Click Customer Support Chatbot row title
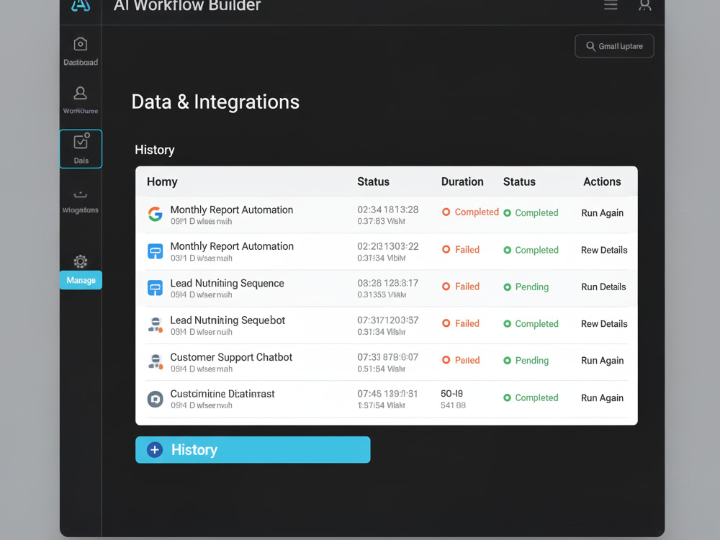The image size is (720, 540). point(231,357)
